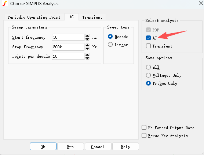Open the Transient tab
This screenshot has width=204, height=155.
pos(92,17)
